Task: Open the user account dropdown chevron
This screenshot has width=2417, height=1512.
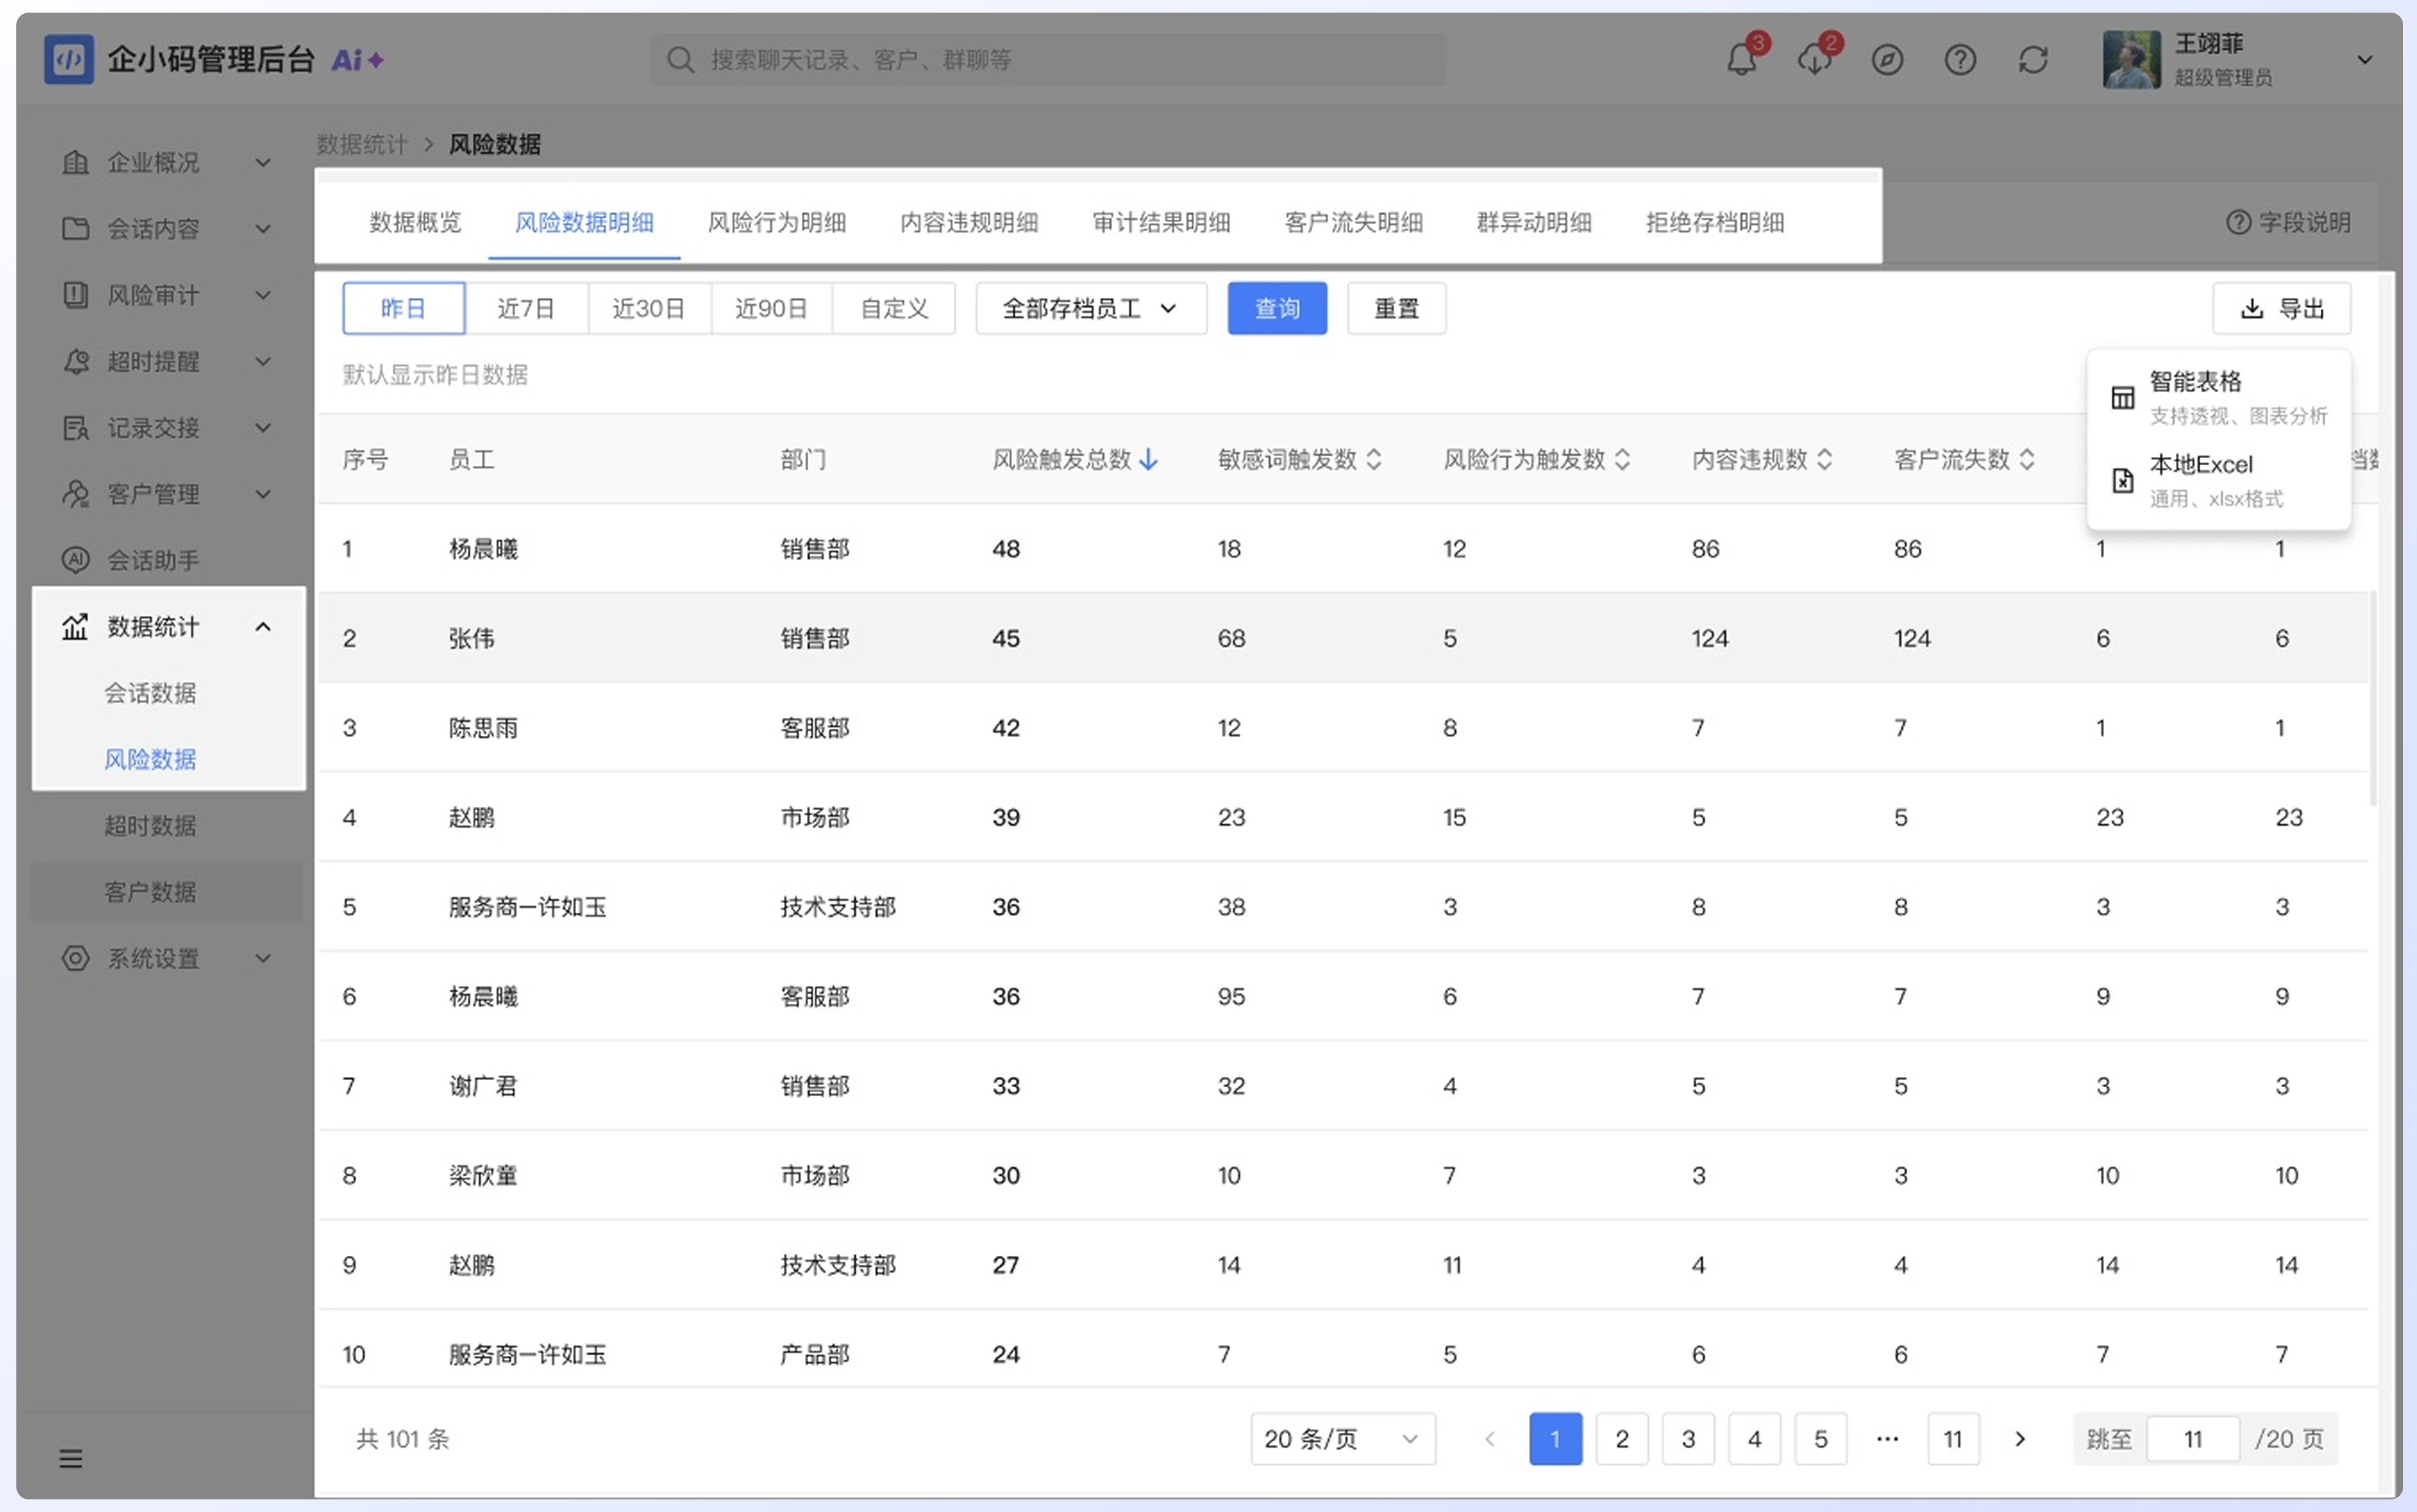Action: click(x=2365, y=60)
